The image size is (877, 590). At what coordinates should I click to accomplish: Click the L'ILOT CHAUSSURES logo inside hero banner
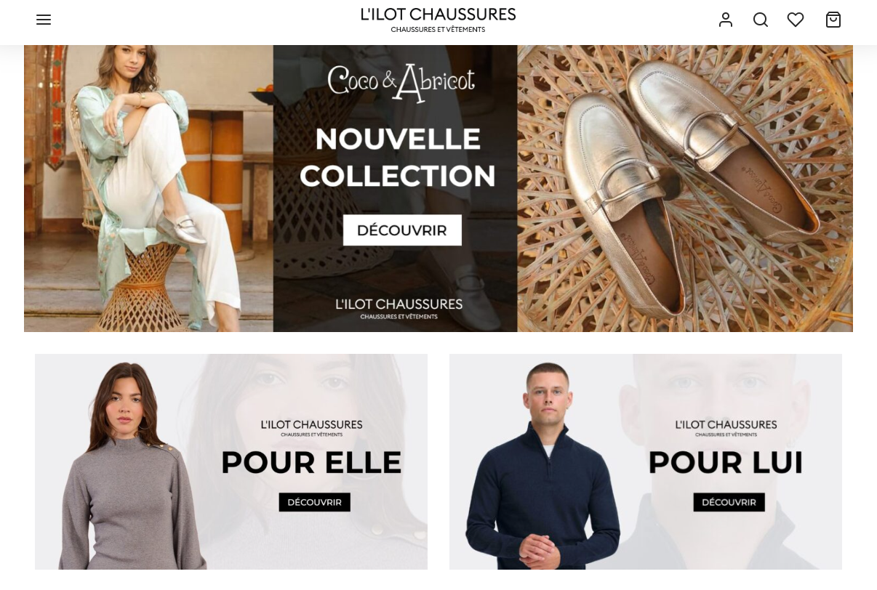[x=399, y=308]
